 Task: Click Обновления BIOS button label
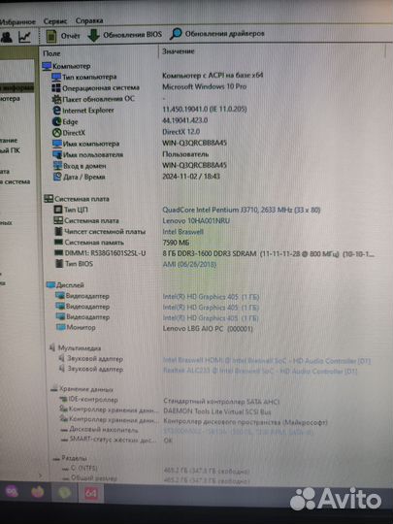(132, 35)
